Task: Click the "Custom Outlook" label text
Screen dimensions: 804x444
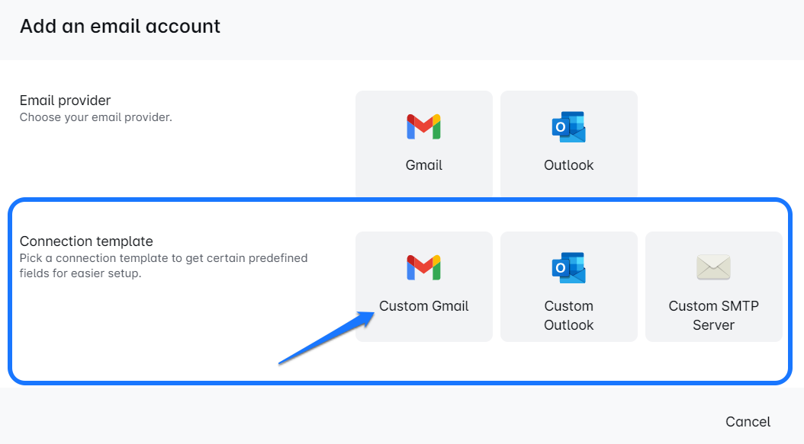Action: pos(568,315)
